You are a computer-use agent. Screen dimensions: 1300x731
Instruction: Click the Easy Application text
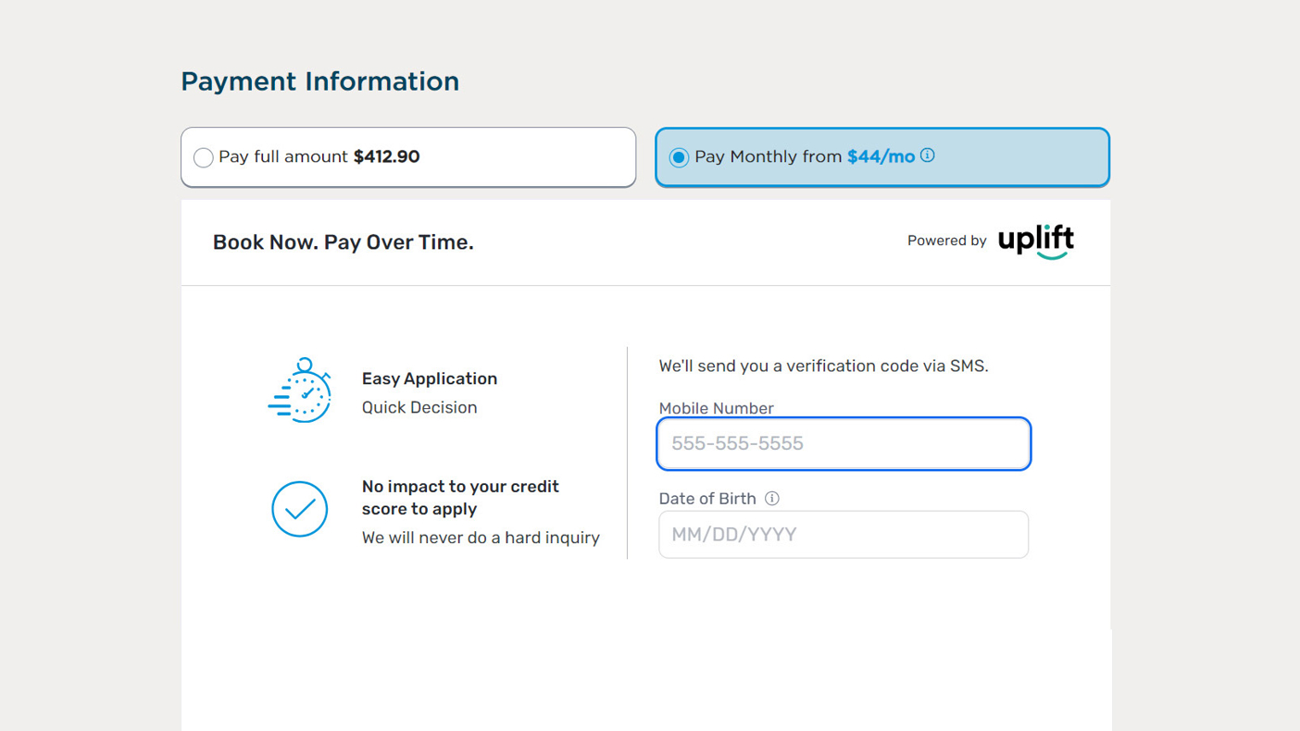430,378
